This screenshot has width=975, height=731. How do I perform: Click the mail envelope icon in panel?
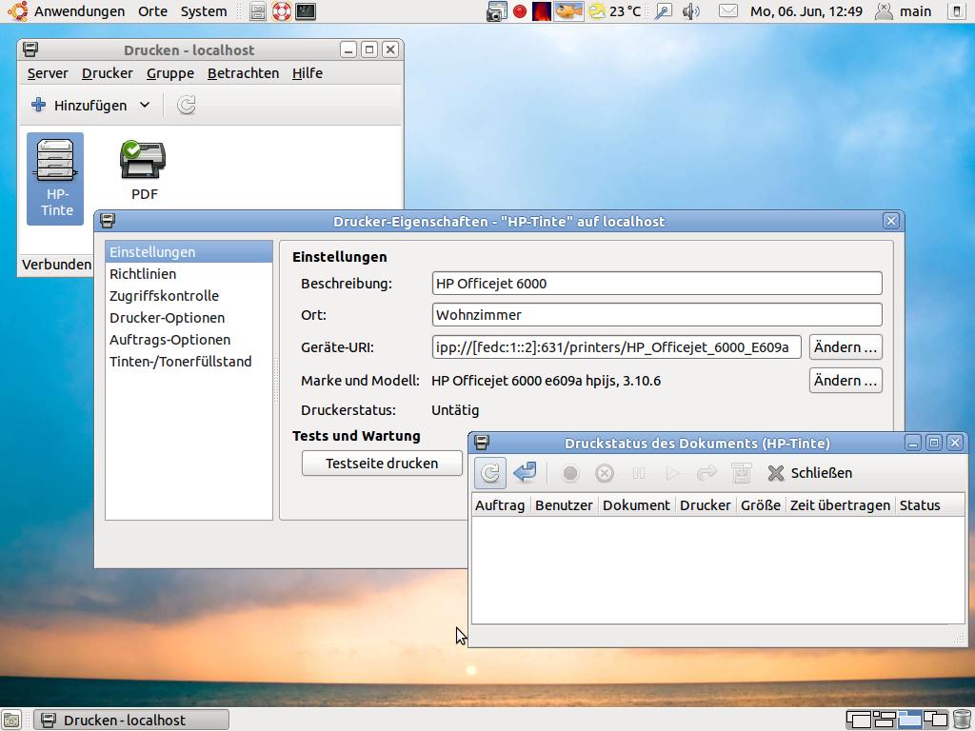[x=727, y=11]
